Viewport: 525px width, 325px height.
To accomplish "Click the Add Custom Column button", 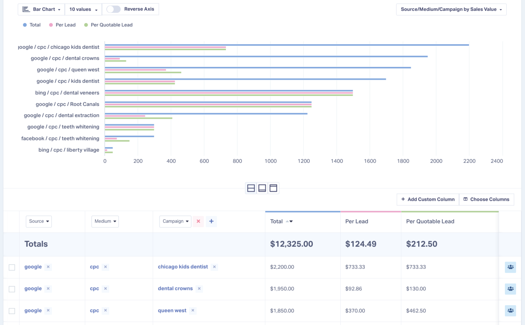I will click(x=428, y=199).
